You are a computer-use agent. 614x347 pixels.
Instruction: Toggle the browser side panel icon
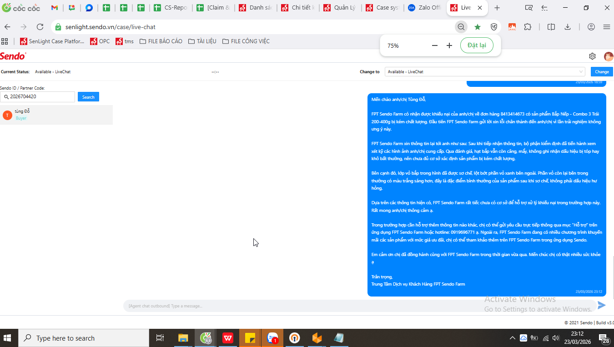tap(551, 27)
